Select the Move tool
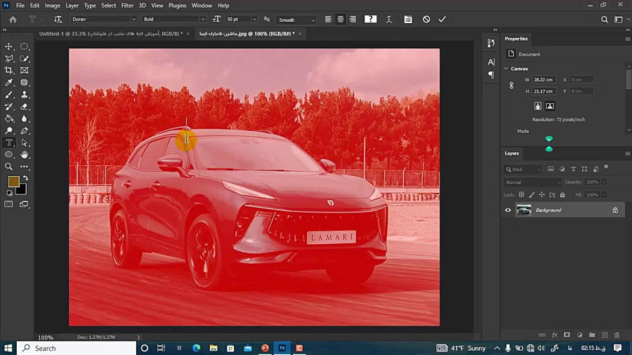 (8, 47)
